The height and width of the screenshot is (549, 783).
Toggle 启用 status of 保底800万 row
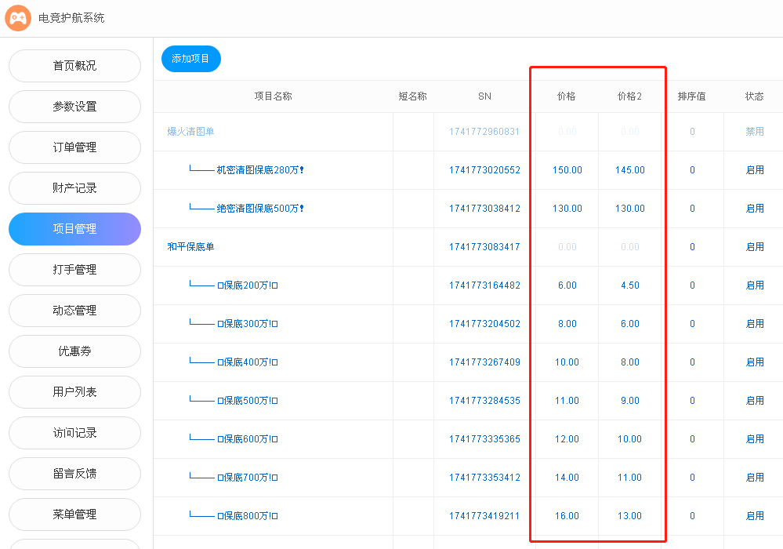[x=754, y=516]
